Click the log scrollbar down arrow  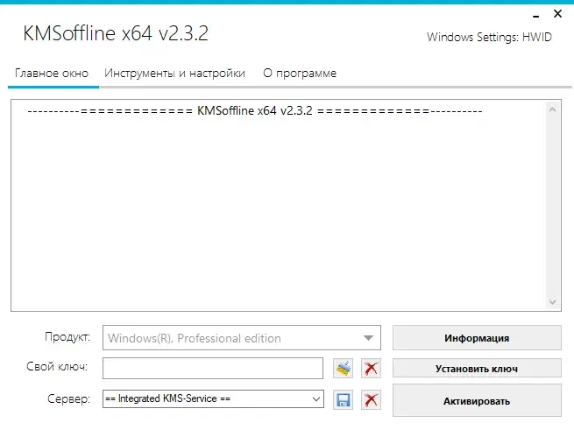pyautogui.click(x=553, y=302)
